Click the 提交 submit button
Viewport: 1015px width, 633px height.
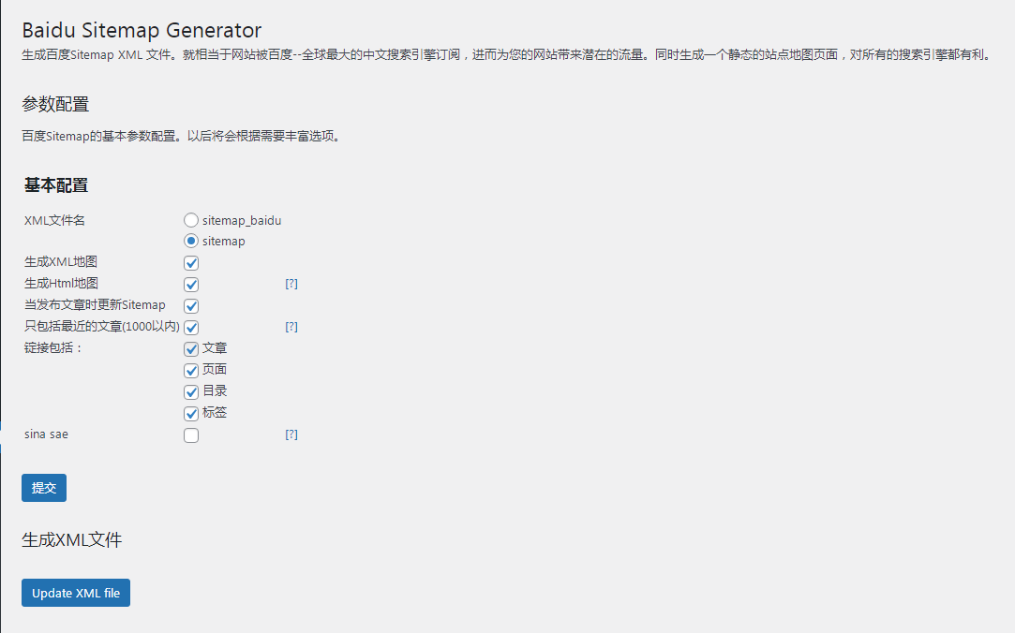(x=44, y=488)
